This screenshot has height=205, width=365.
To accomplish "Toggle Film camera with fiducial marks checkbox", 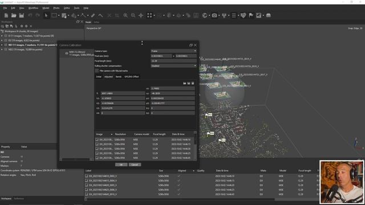I will point(97,71).
